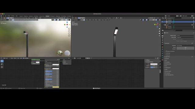Set left viewport to wireframe shading
The width and height of the screenshot is (195, 109).
coord(64,20)
